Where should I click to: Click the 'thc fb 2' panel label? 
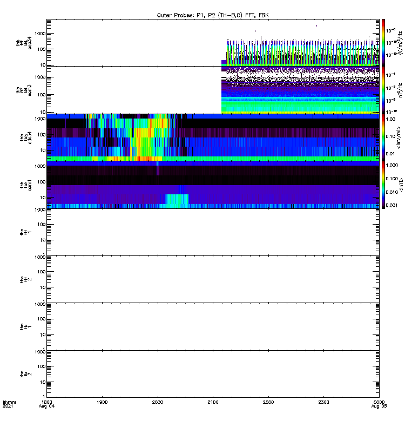25,374
